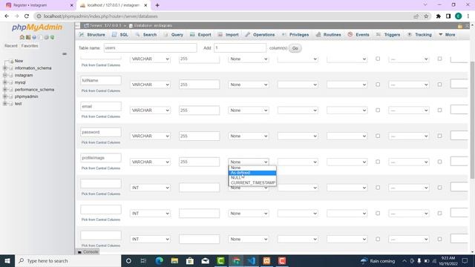Open the Tracking tab

point(419,35)
